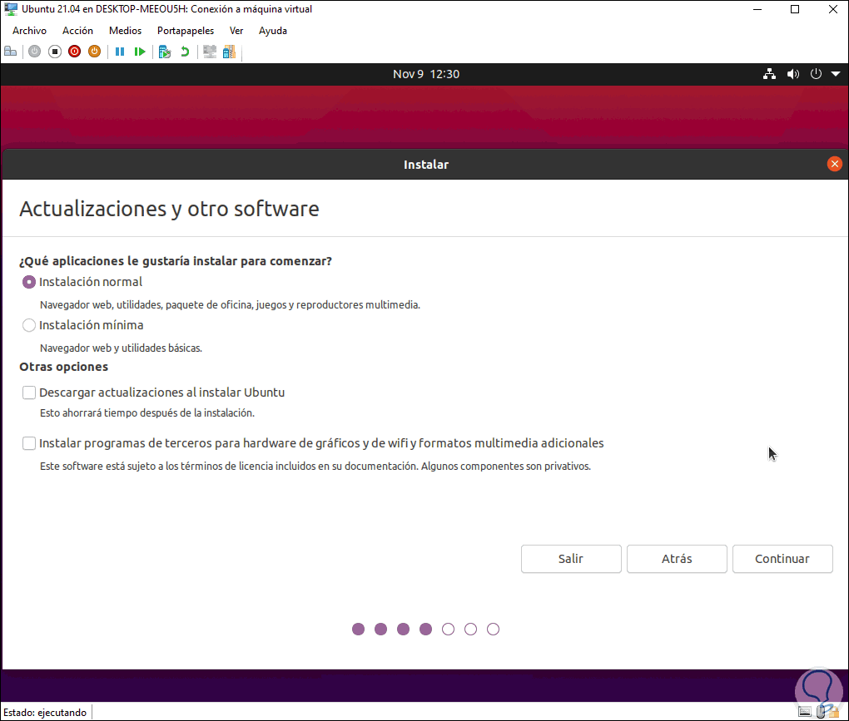Click the keyboard status icon in the status bar
849x721 pixels.
pyautogui.click(x=805, y=712)
